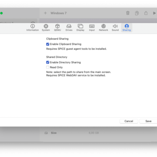Select the Sharing tab
The width and height of the screenshot is (157, 157).
(x=126, y=27)
